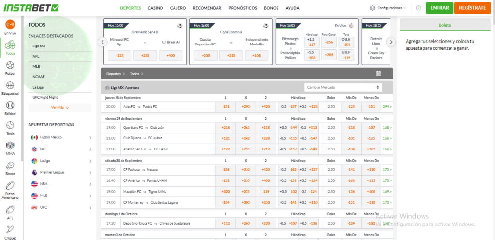Select +230 odds for Cucuta Deportivo FC

[x=205, y=56]
